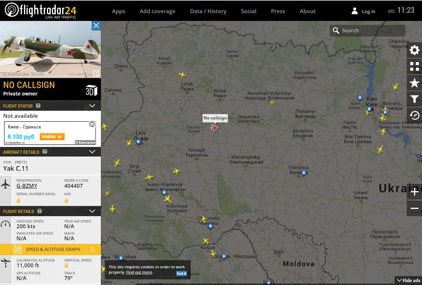Viewport: 422px width, 285px height.
Task: Click the G-BZMY registration link
Action: point(27,186)
